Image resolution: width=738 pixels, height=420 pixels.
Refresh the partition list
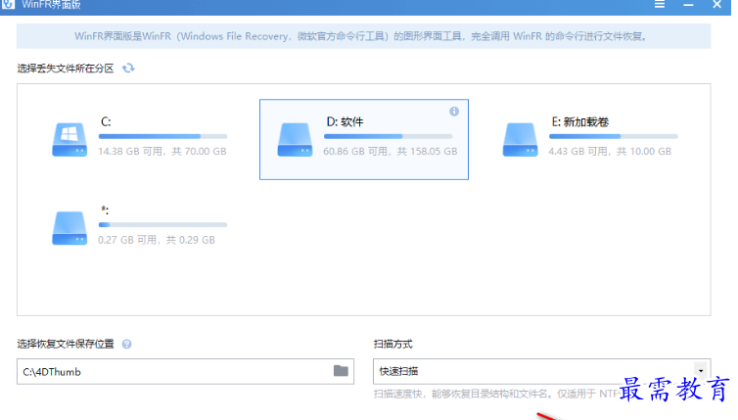point(128,69)
